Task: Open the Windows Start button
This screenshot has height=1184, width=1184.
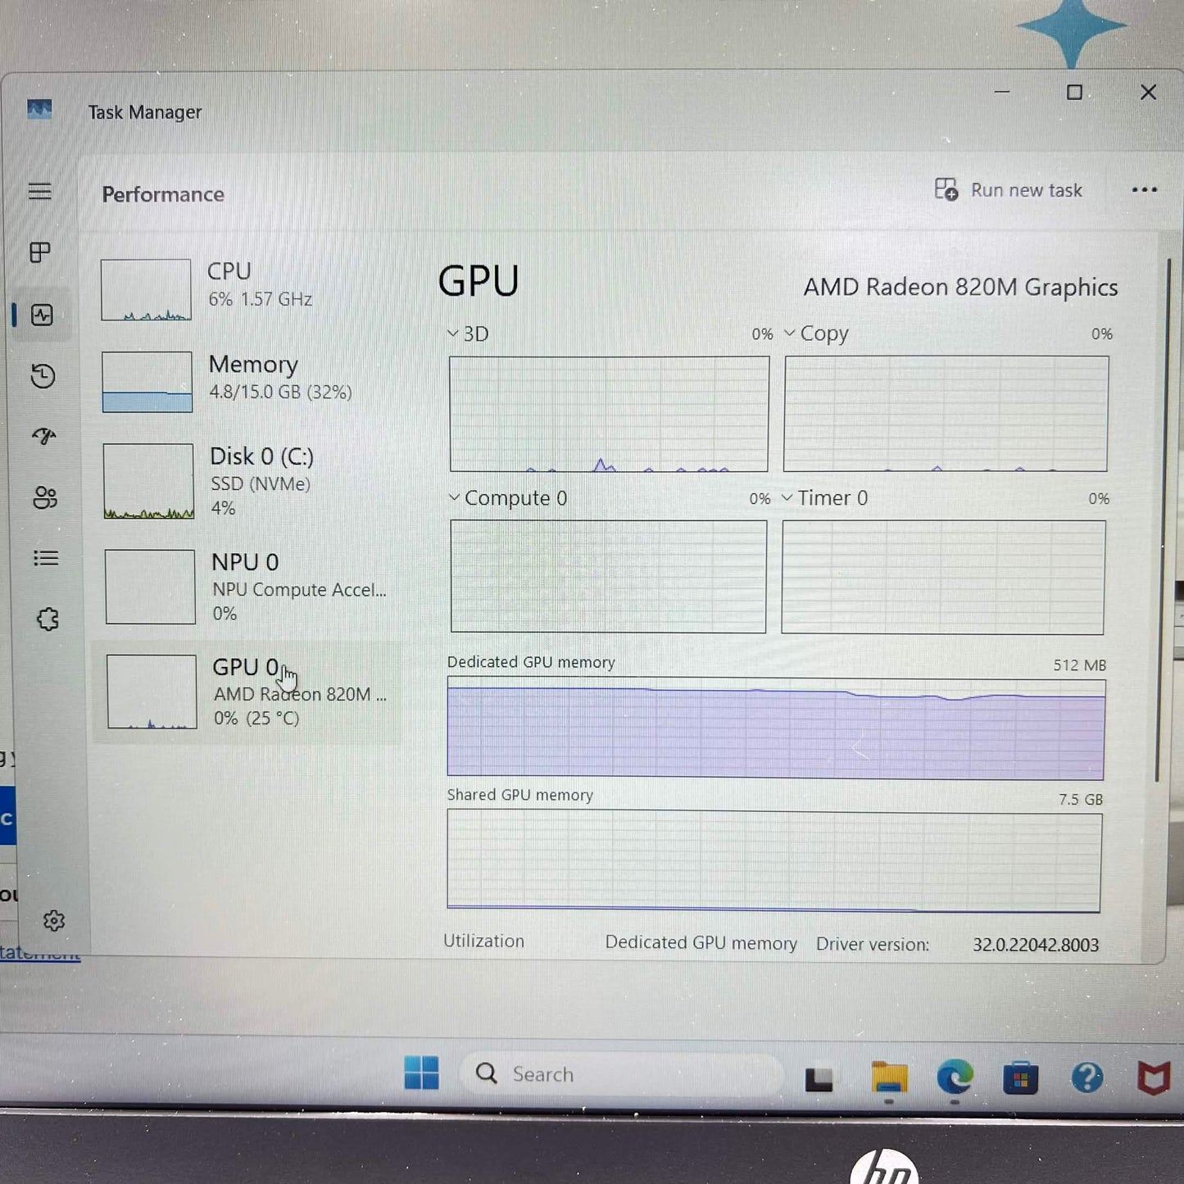Action: click(x=421, y=1073)
